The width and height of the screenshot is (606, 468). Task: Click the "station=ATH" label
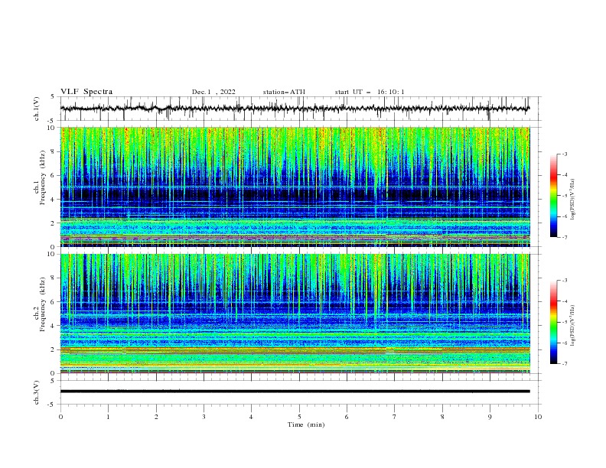point(284,92)
